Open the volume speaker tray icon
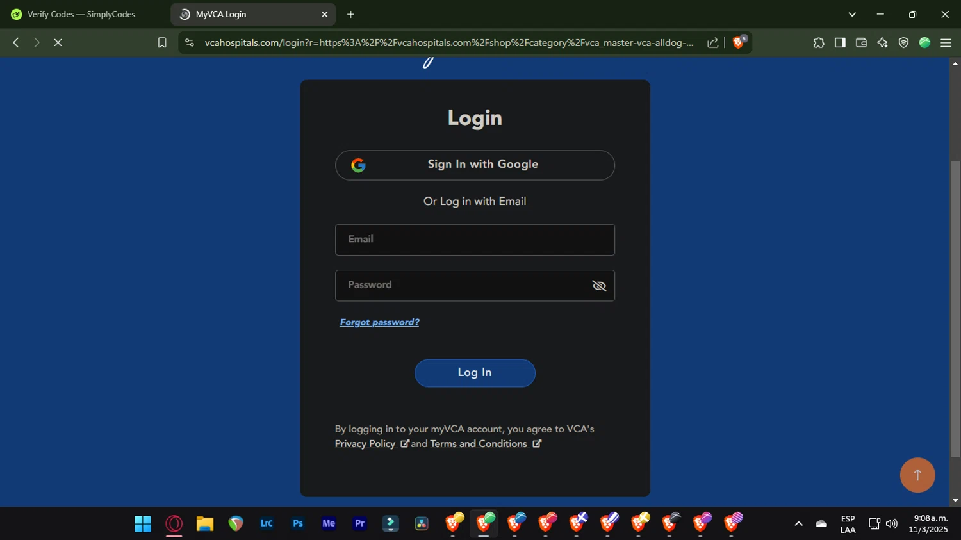 pos(891,524)
